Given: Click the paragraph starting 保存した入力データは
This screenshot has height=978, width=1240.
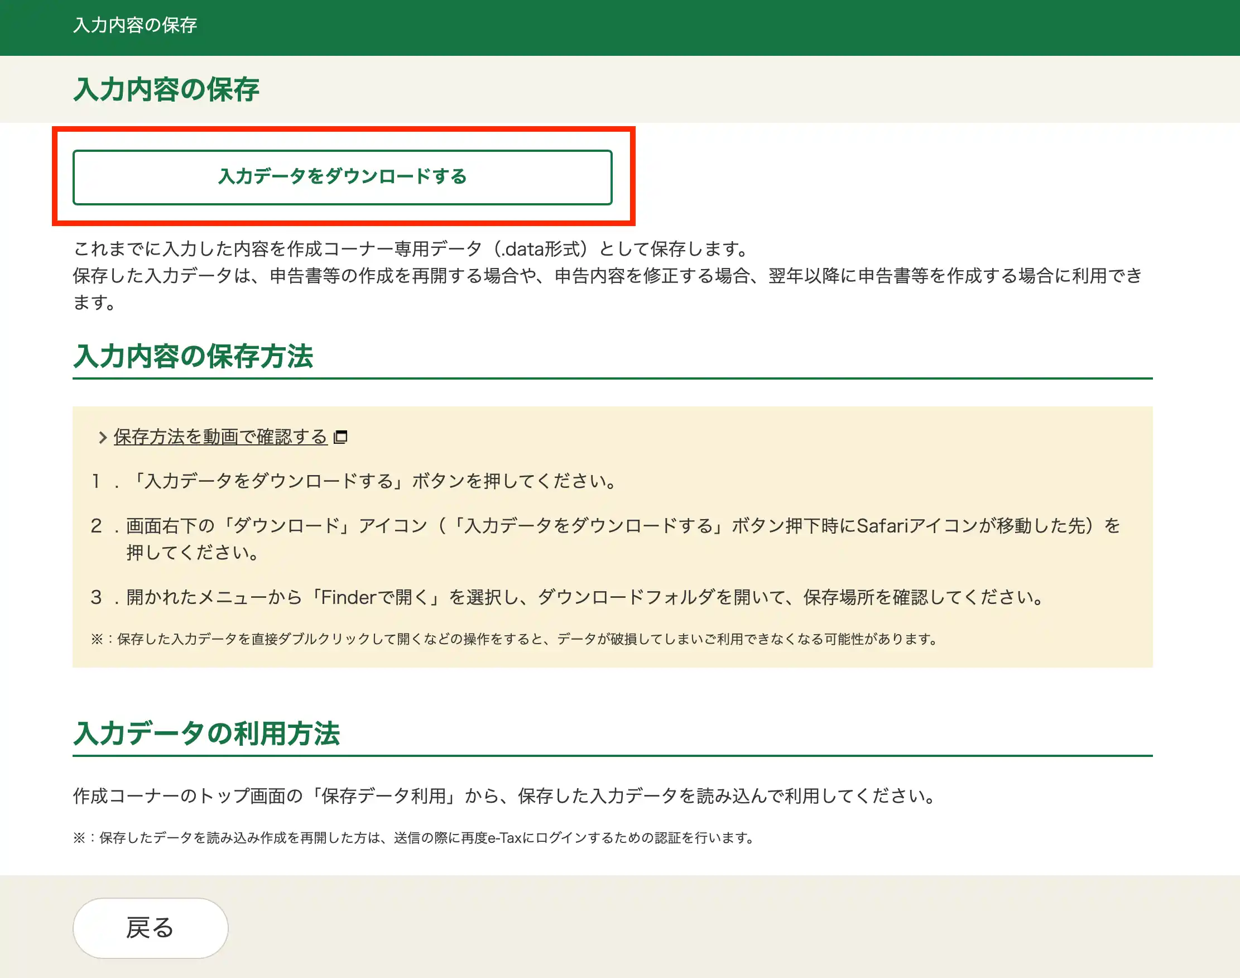Looking at the screenshot, I should [x=607, y=276].
